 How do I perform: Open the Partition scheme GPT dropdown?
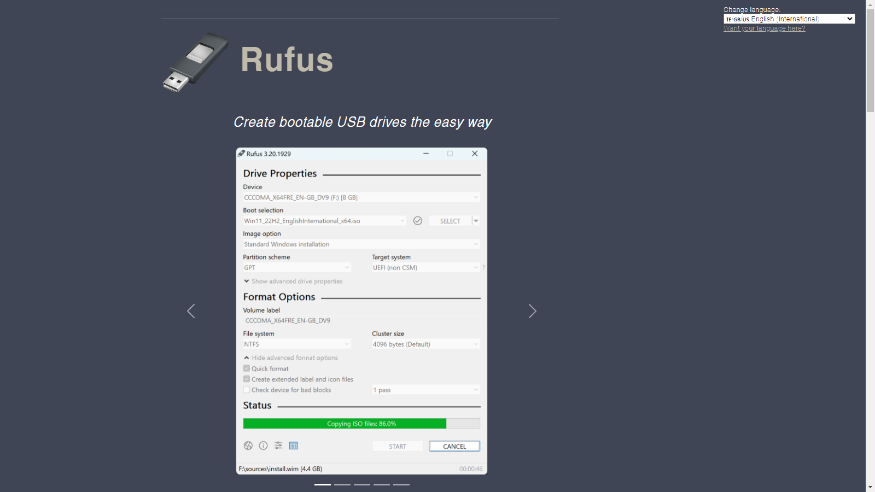296,268
